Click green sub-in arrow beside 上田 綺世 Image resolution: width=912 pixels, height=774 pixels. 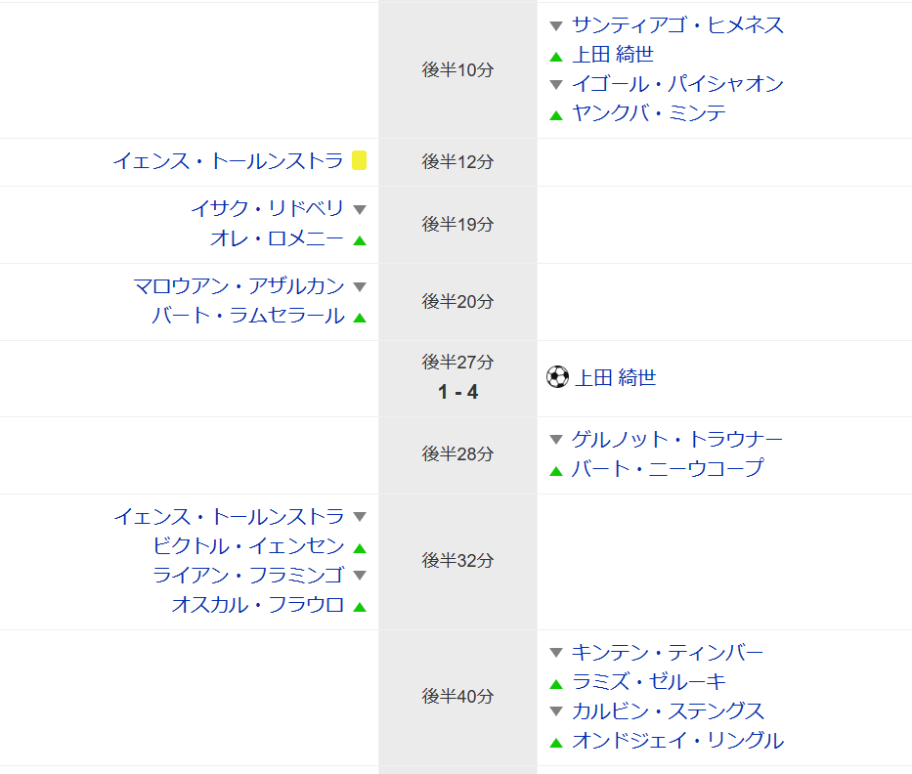[556, 57]
